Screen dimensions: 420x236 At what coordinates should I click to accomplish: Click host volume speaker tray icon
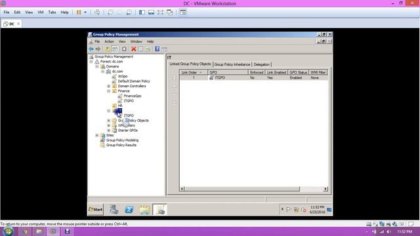[x=389, y=231]
